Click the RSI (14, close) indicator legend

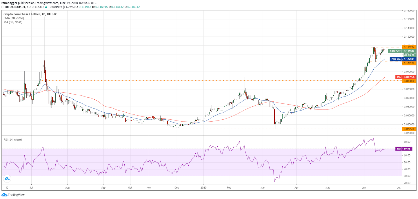click(x=13, y=140)
